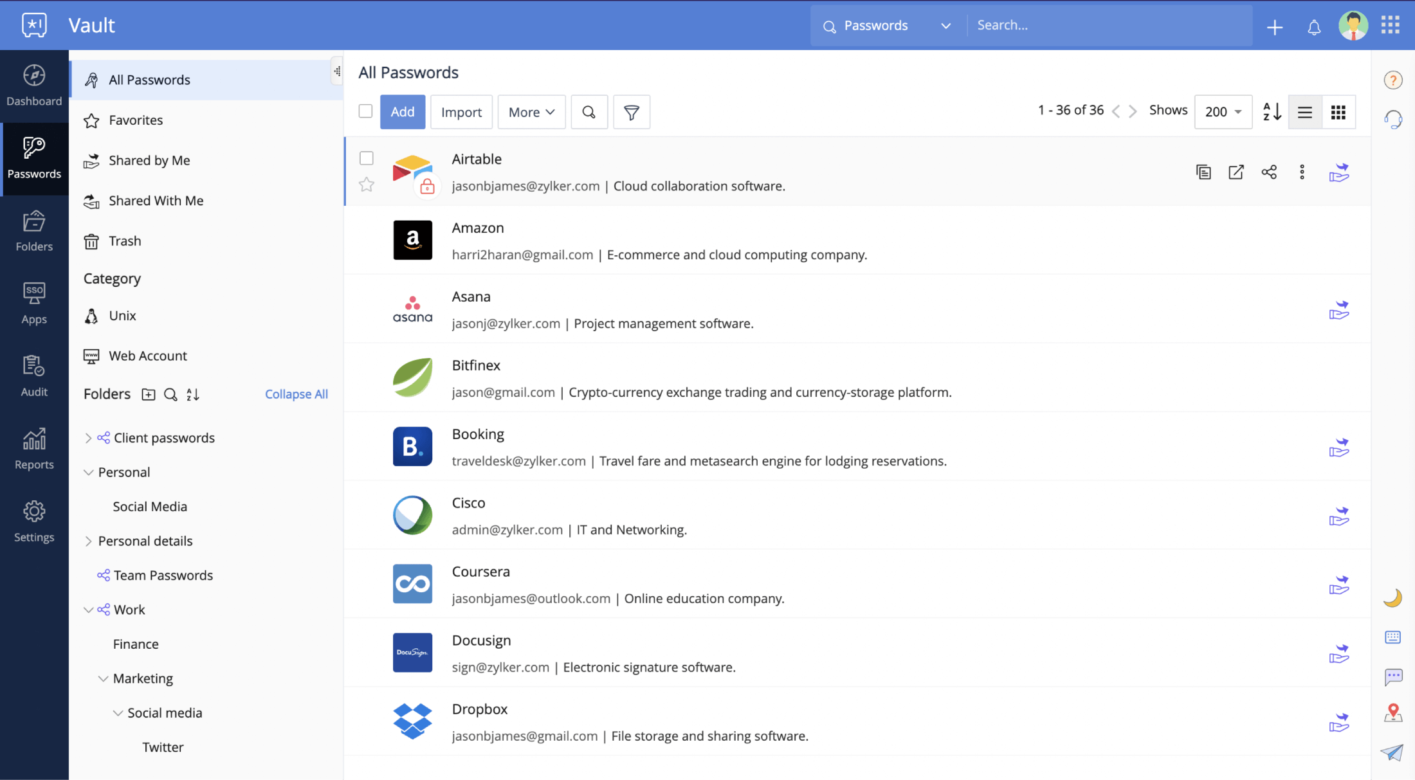The width and height of the screenshot is (1415, 780).
Task: Mark Airtable as favorite star
Action: (x=367, y=185)
